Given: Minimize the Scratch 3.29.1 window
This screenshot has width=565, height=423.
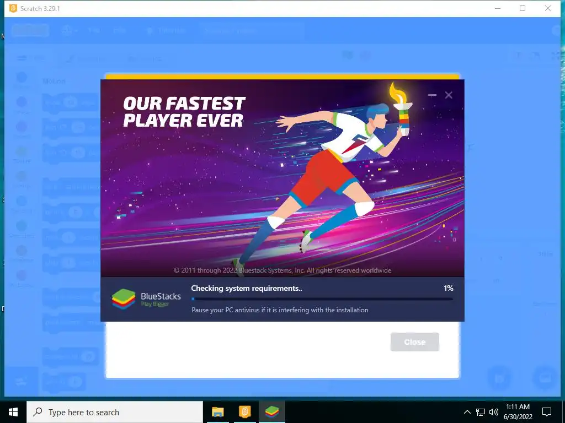Looking at the screenshot, I should [498, 8].
